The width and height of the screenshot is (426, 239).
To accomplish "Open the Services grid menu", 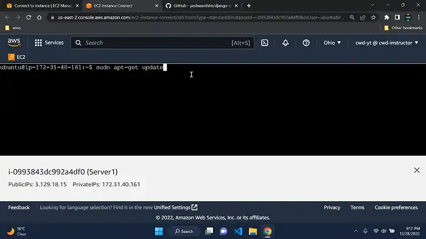I will click(x=49, y=43).
